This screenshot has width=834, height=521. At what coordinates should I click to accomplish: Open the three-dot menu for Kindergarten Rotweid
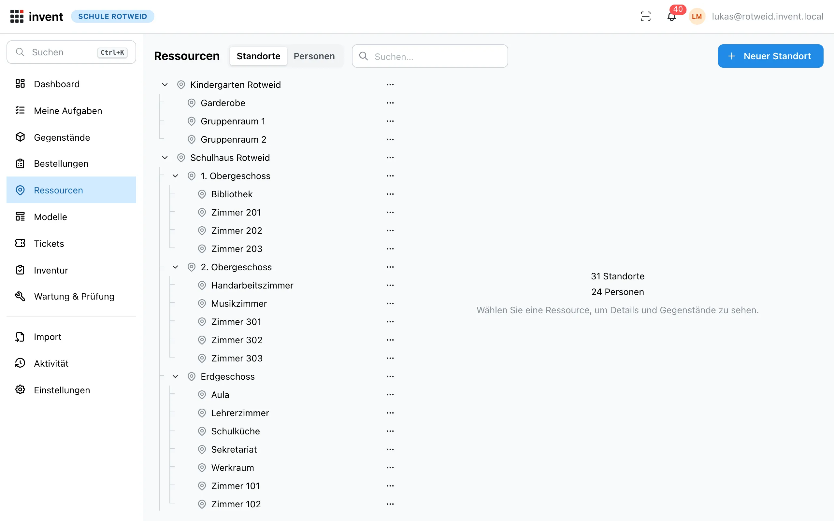point(390,85)
